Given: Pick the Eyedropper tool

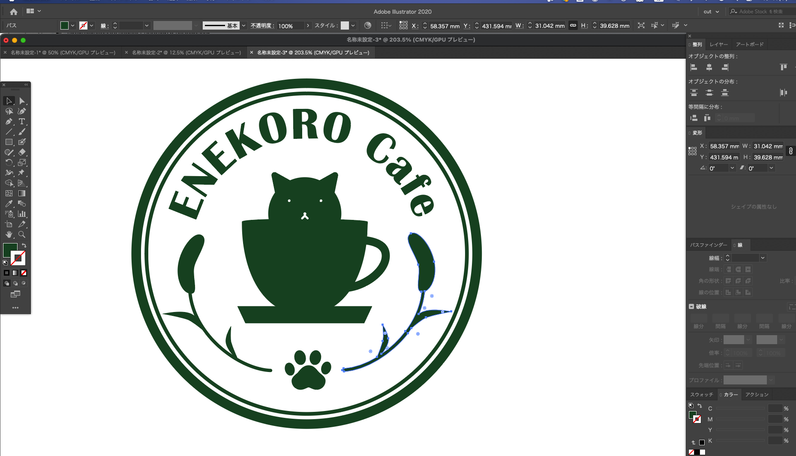Looking at the screenshot, I should coord(9,204).
